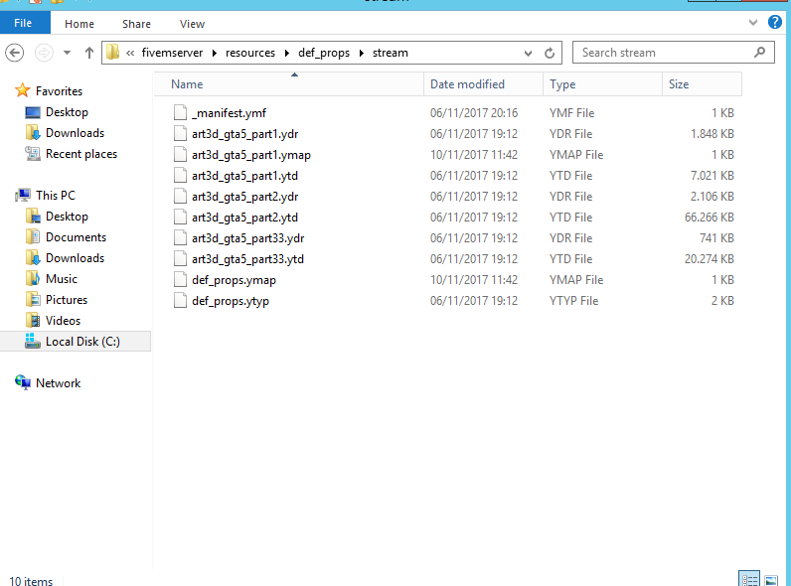
Task: Select Local Disk (C:) drive
Action: (x=76, y=342)
